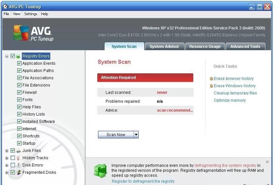Image resolution: width=276 pixels, height=185 pixels.
Task: Expand the History Tracks tree node
Action: (7, 158)
